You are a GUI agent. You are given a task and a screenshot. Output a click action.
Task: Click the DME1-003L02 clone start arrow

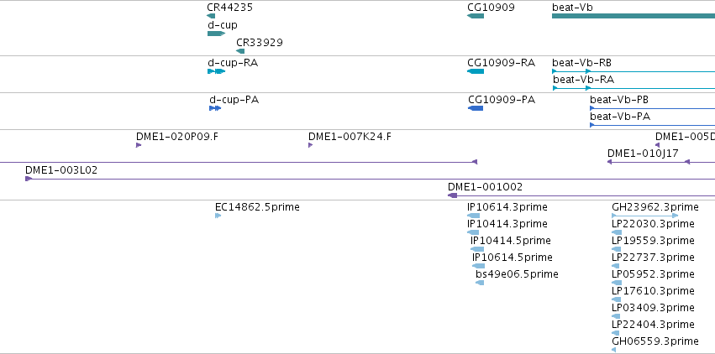pos(29,179)
